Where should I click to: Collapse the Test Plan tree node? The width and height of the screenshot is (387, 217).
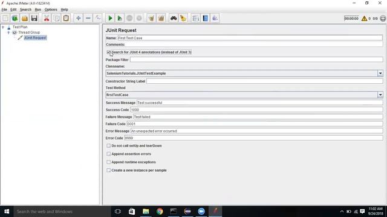pyautogui.click(x=3, y=27)
